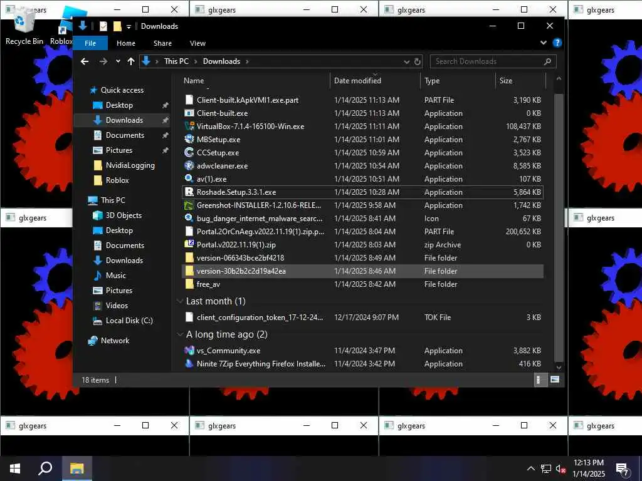
Task: Open the Action Center notifications icon
Action: [x=623, y=470]
